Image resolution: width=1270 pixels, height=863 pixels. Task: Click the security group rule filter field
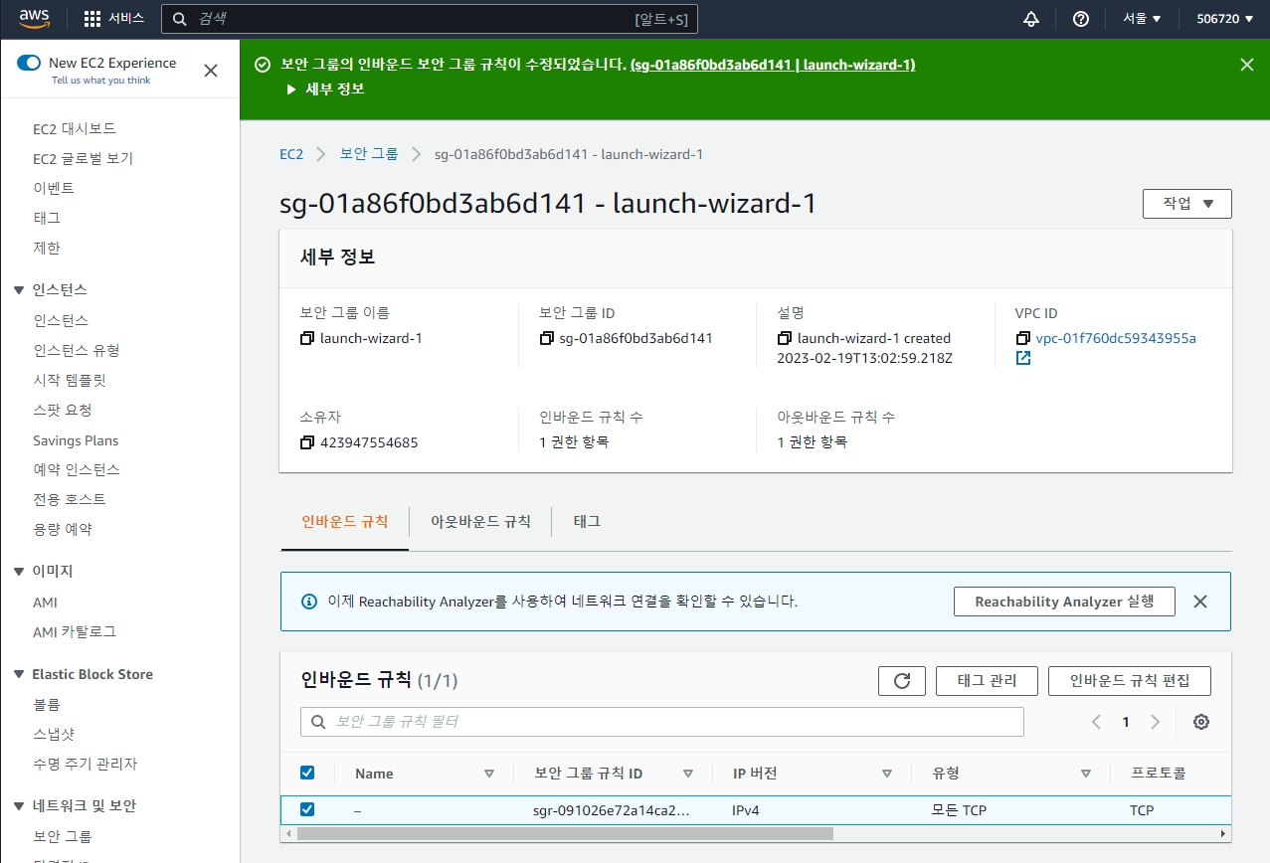[x=662, y=722]
